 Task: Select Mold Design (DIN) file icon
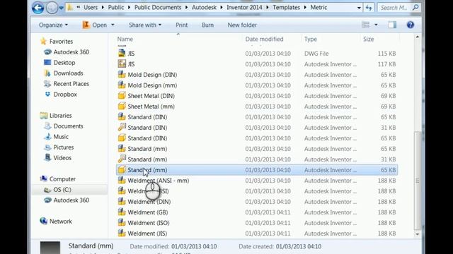pyautogui.click(x=122, y=75)
